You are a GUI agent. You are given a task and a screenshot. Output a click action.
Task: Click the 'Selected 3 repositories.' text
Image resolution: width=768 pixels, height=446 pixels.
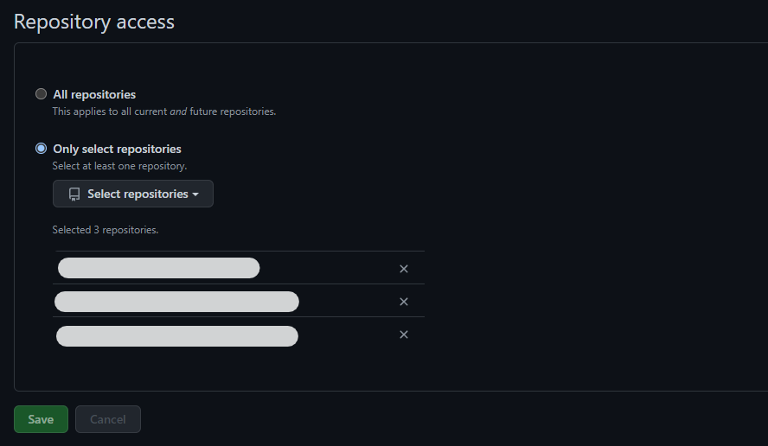pyautogui.click(x=105, y=230)
